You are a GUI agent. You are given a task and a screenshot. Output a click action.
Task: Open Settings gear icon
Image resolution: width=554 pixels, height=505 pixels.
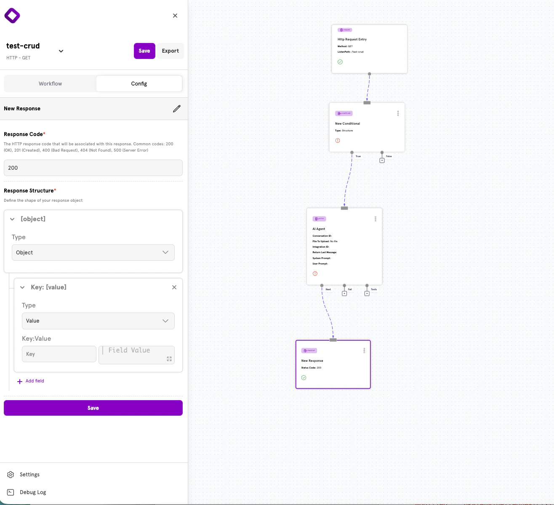click(11, 475)
